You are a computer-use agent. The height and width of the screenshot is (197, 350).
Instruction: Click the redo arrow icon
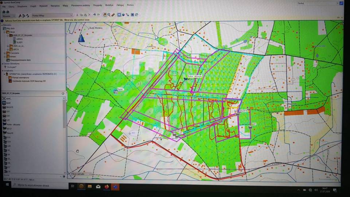point(98,15)
